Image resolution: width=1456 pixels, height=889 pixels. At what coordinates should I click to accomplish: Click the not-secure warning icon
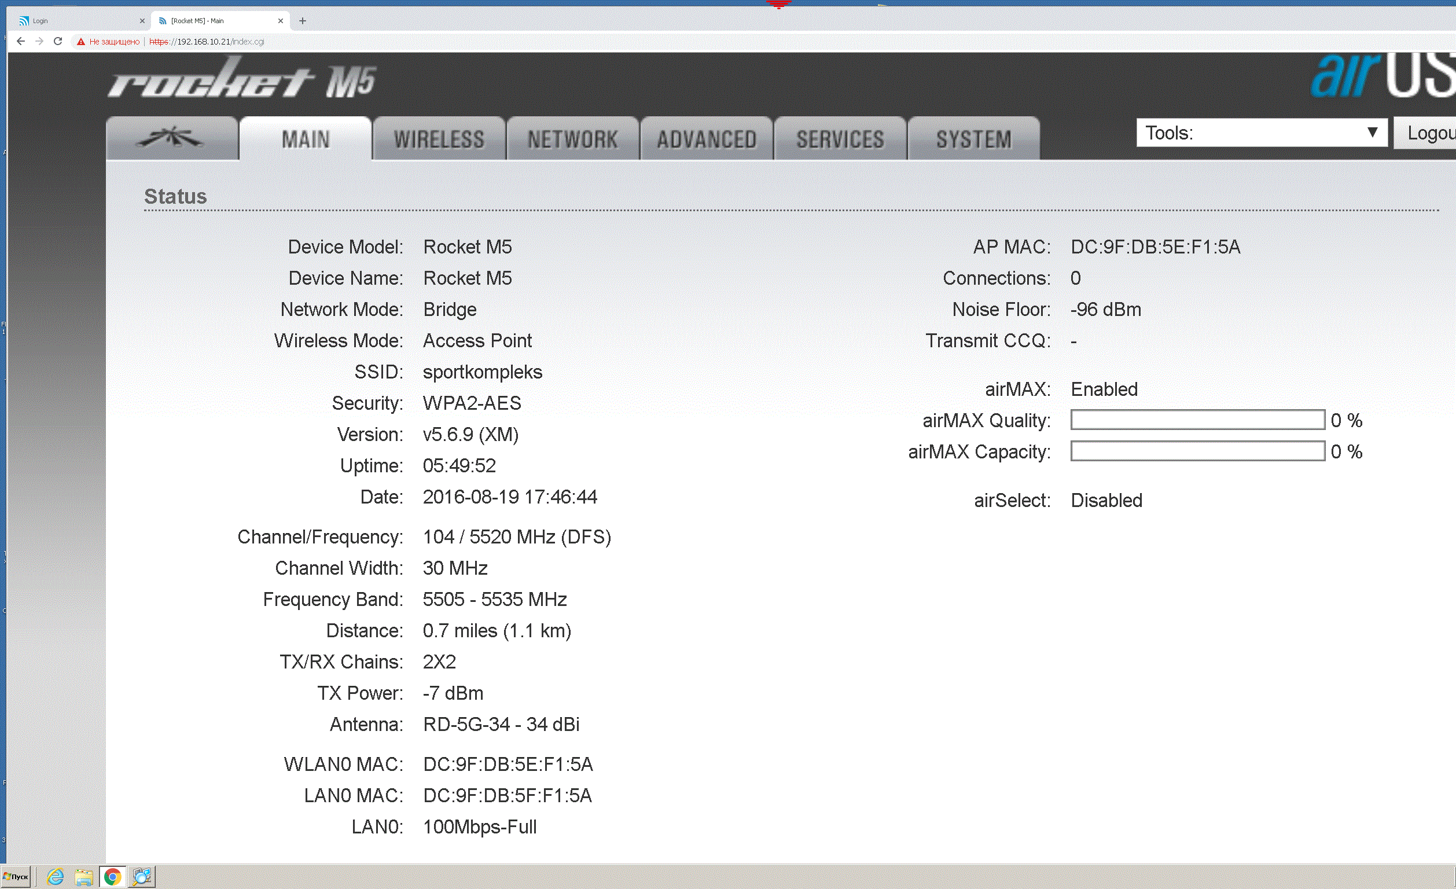(81, 41)
